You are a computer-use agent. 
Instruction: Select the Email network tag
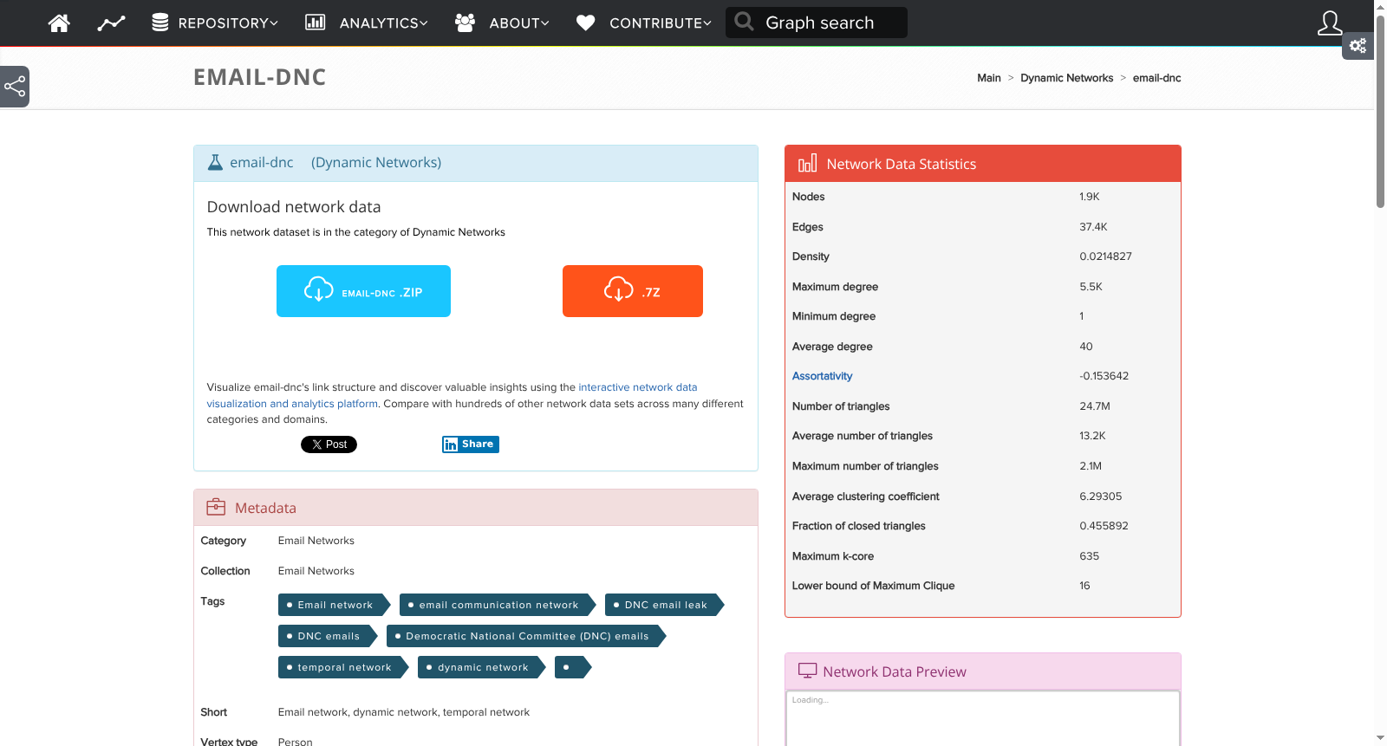[x=334, y=605]
